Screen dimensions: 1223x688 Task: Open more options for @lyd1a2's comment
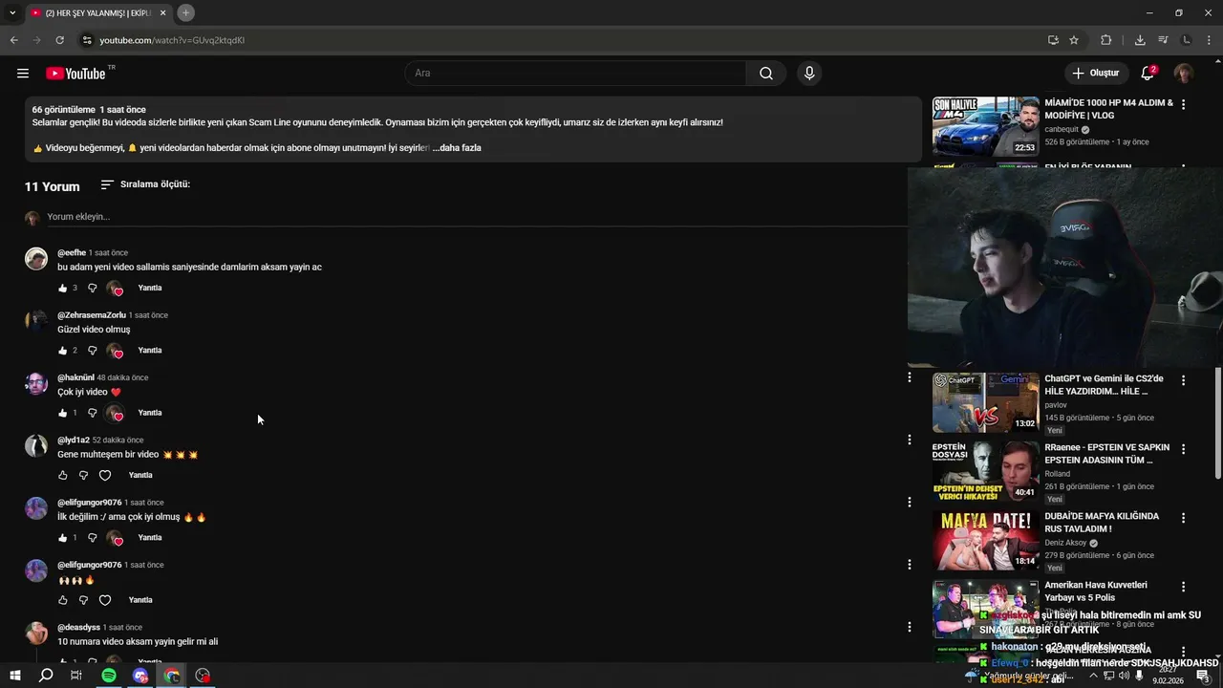point(910,440)
